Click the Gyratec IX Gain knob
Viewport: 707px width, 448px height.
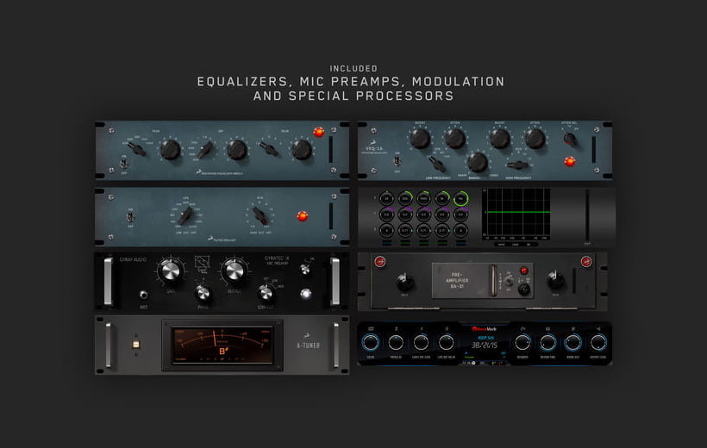pos(171,273)
